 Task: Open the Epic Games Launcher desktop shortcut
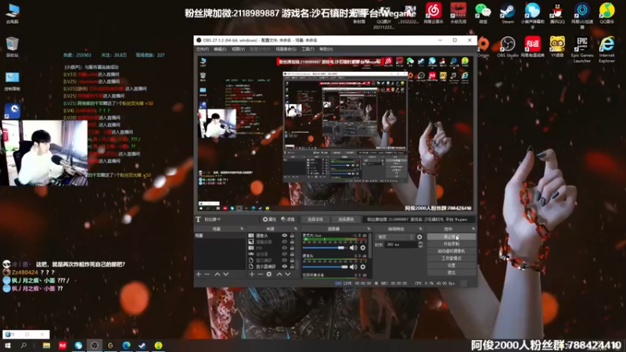pos(582,49)
